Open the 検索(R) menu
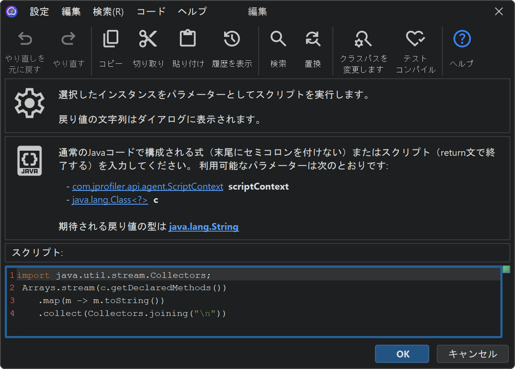 click(x=108, y=12)
